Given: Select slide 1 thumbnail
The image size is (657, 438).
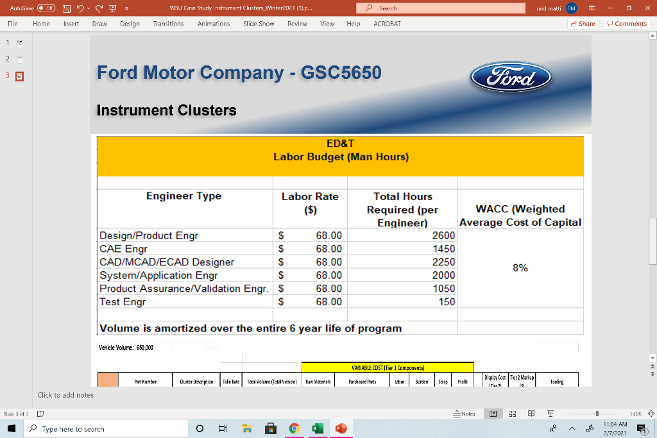Looking at the screenshot, I should tap(19, 43).
